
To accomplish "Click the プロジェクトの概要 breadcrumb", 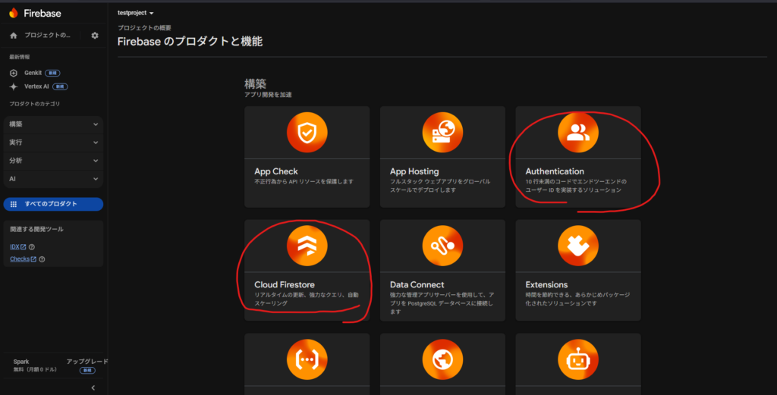I will [x=144, y=28].
